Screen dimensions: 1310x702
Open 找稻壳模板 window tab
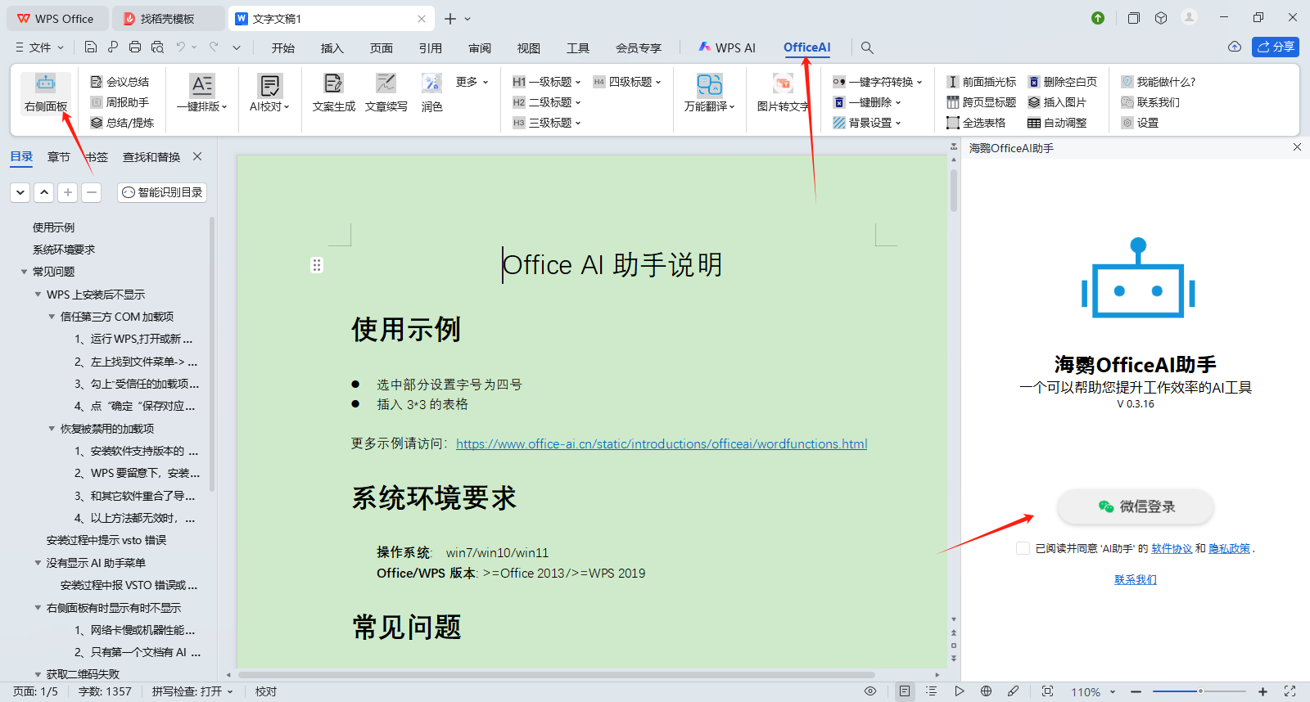[x=167, y=19]
